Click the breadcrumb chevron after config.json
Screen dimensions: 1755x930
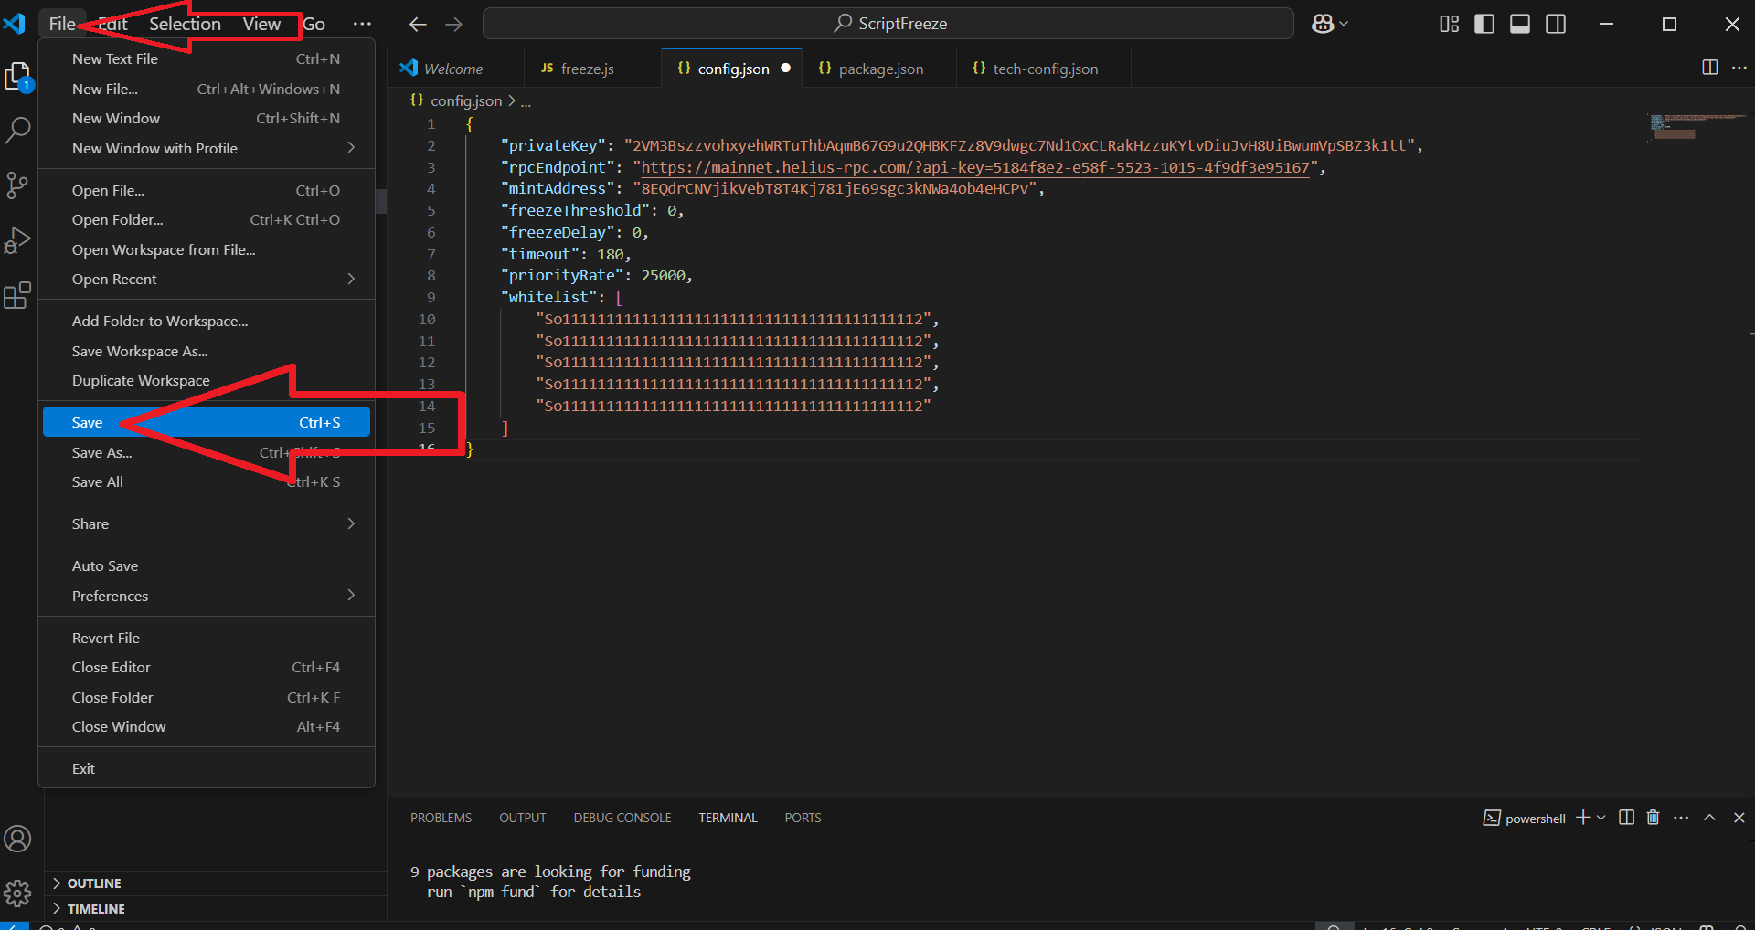512,101
